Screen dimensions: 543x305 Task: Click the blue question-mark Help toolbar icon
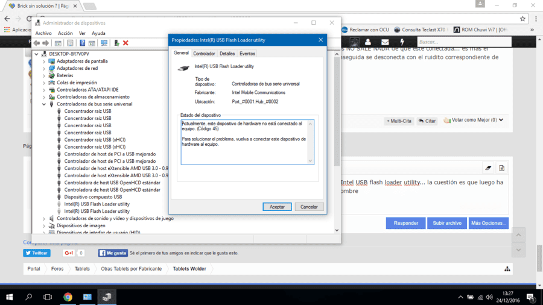(x=83, y=43)
